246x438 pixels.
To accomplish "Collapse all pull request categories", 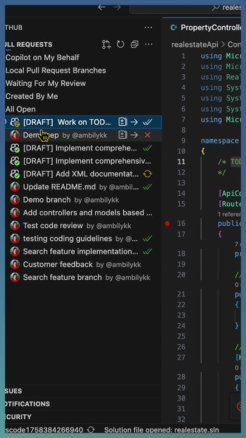I will 134,44.
